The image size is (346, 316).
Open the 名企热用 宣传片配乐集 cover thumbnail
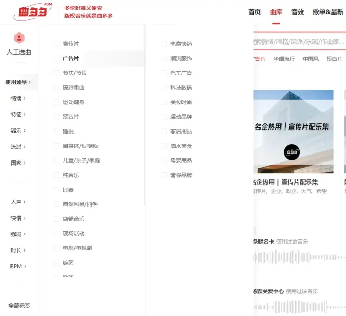pyautogui.click(x=293, y=132)
